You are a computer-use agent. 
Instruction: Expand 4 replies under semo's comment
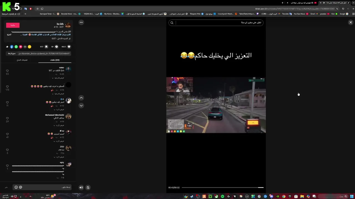coord(58,78)
